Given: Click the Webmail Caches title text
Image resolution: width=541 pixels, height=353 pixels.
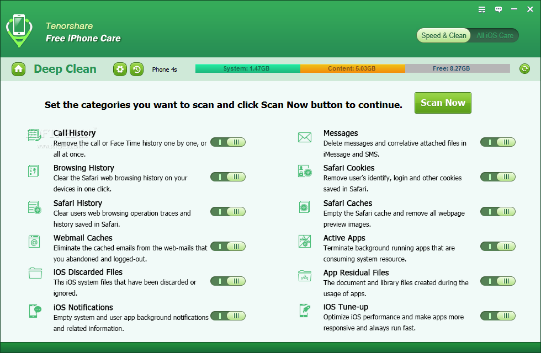Looking at the screenshot, I should click(83, 238).
